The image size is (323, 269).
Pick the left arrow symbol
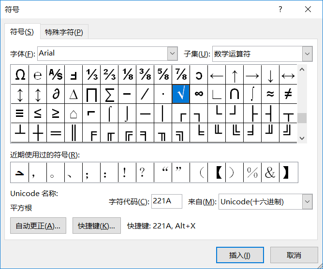point(217,74)
